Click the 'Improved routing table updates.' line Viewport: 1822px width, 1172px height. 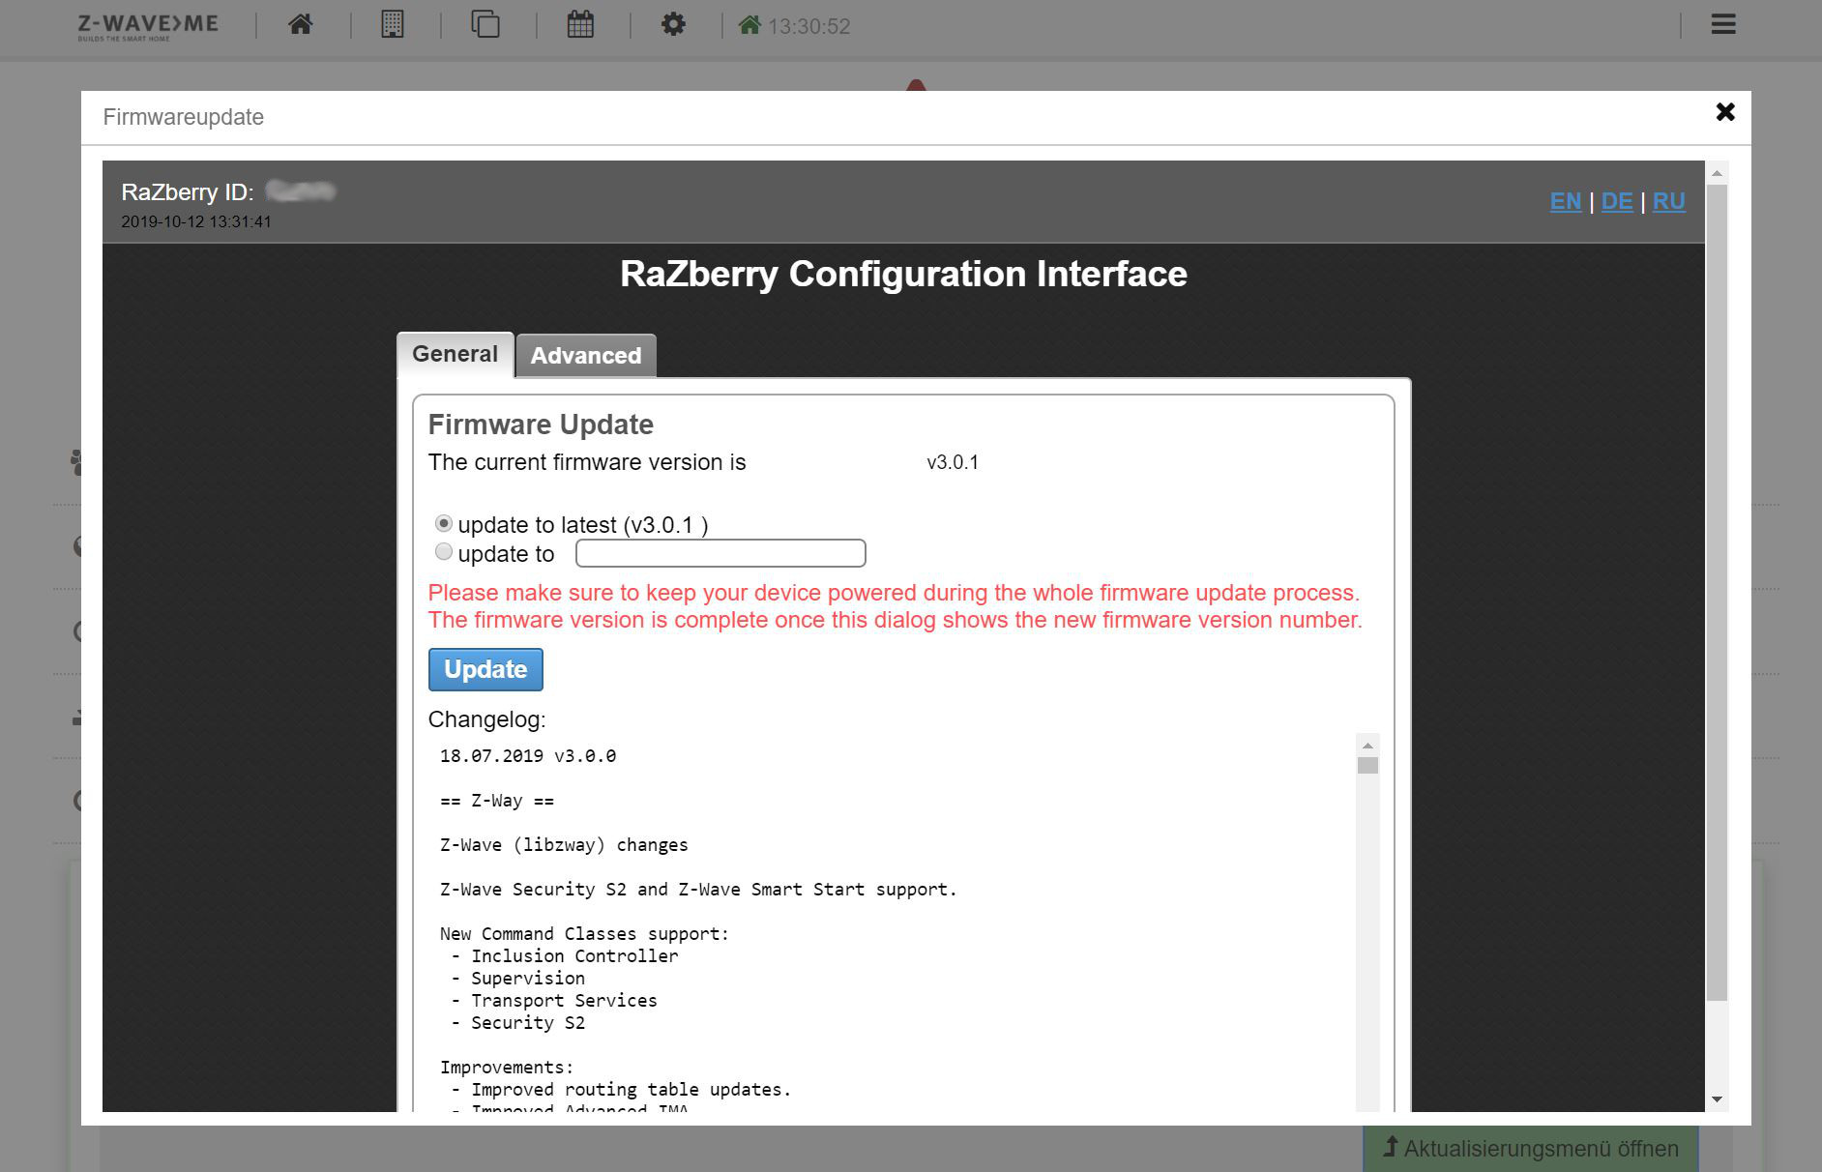click(x=631, y=1090)
